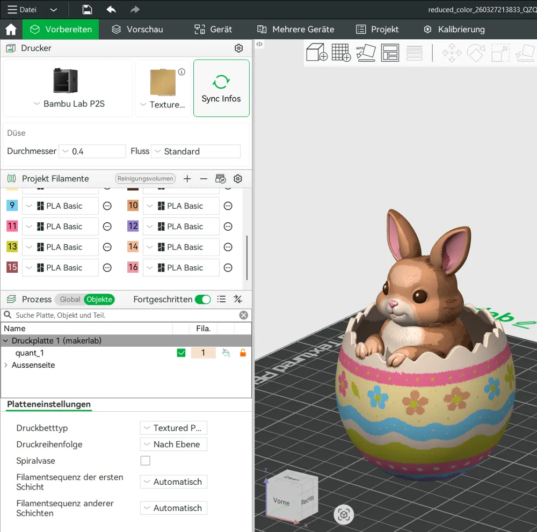Open the Druckreihenfolge Nach Ebene dropdown
Screen dimensions: 537x532
pos(173,444)
